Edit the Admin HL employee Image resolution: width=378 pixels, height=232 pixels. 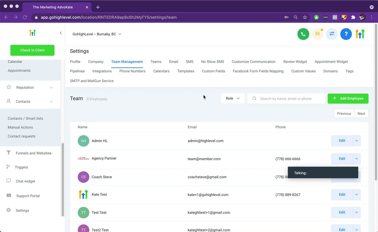(x=342, y=141)
